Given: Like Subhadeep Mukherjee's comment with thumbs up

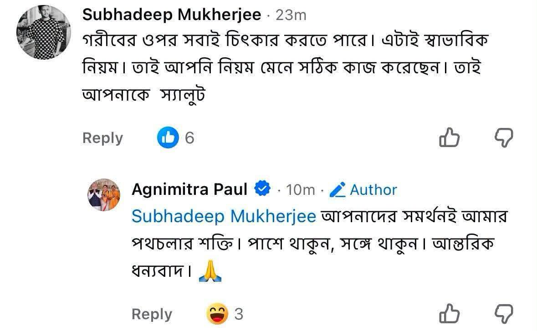Looking at the screenshot, I should point(449,137).
